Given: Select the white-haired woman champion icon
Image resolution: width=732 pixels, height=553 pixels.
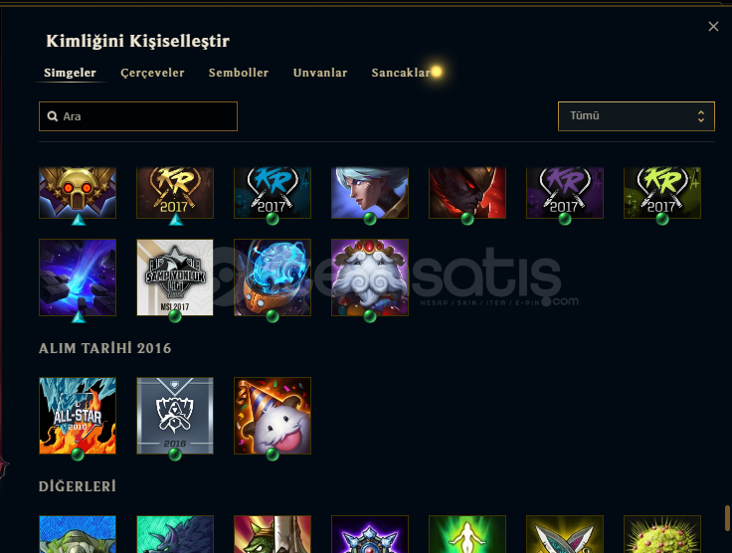Looking at the screenshot, I should [x=370, y=193].
